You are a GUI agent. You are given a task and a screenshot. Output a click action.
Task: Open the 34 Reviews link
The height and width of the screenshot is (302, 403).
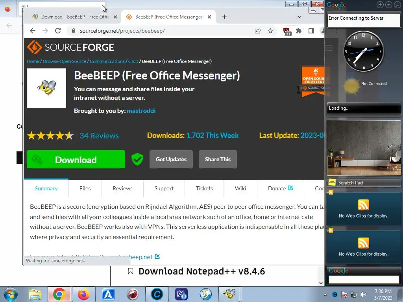click(99, 136)
